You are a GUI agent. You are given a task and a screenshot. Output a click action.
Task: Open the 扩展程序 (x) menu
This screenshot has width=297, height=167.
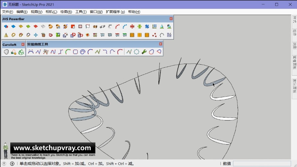[x=115, y=12]
